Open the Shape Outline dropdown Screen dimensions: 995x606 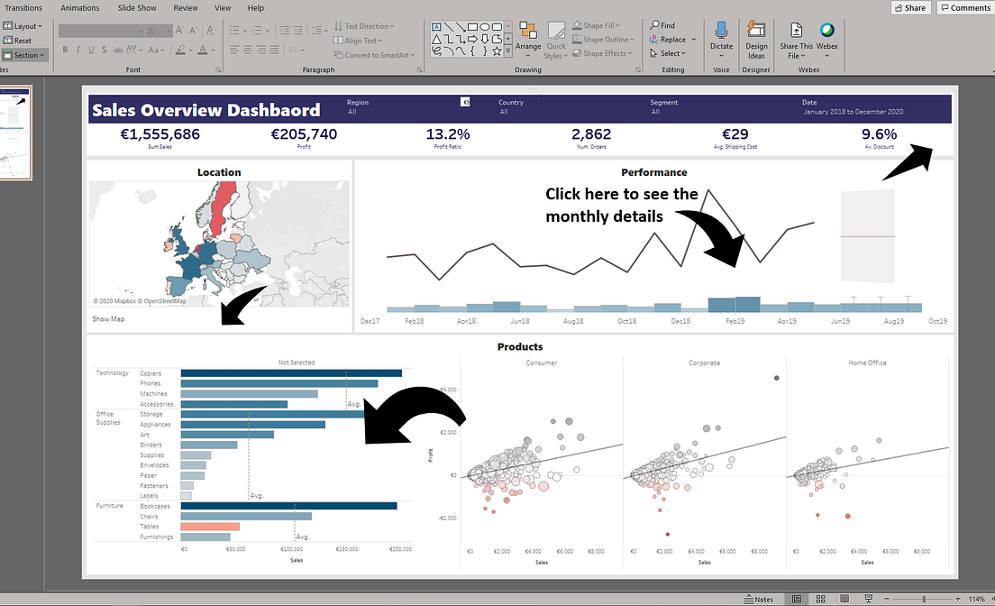[x=602, y=39]
